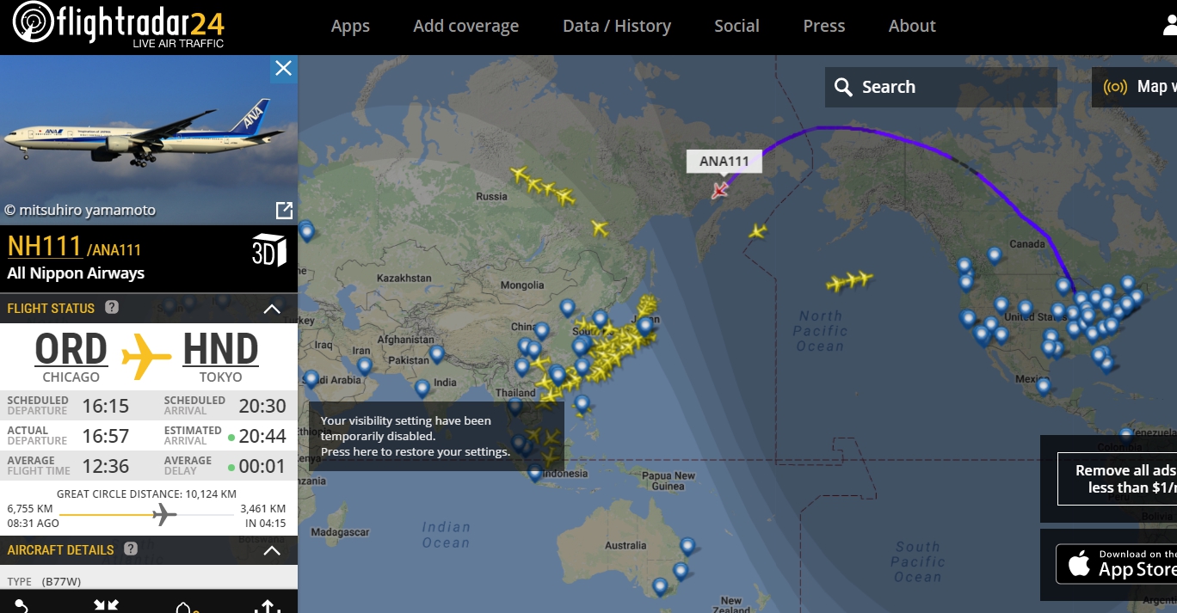The height and width of the screenshot is (613, 1177).
Task: Select yellow aircraft southeast of ANA111
Action: (757, 231)
